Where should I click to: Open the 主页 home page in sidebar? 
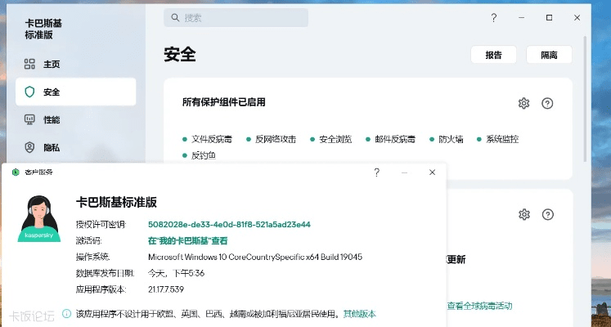pos(76,64)
